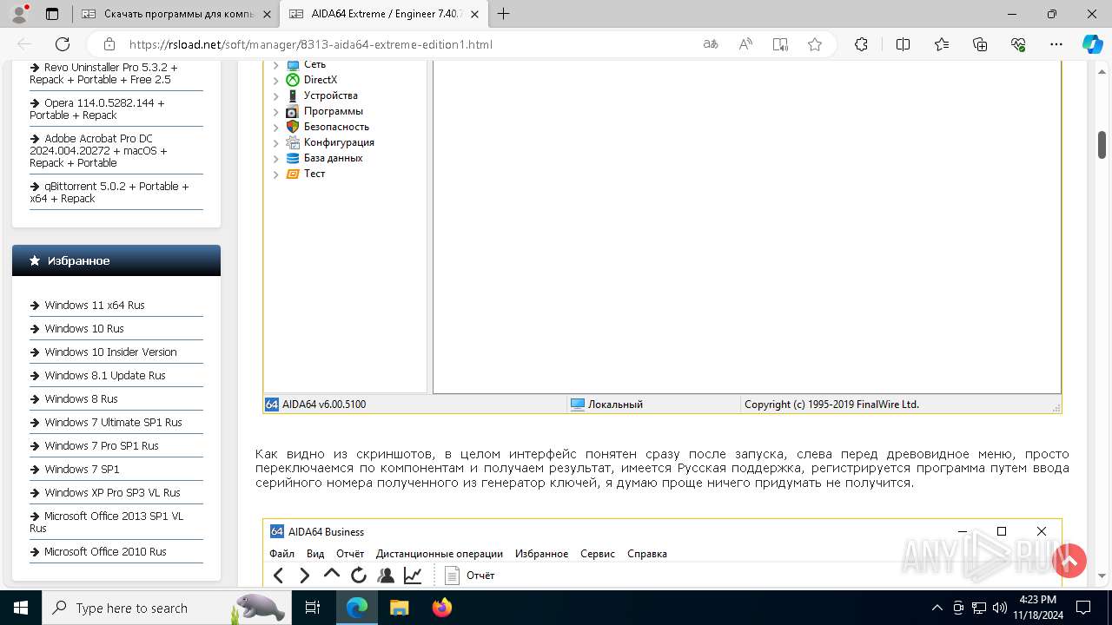Image resolution: width=1112 pixels, height=625 pixels.
Task: Open a new tab with plus
Action: tap(503, 14)
